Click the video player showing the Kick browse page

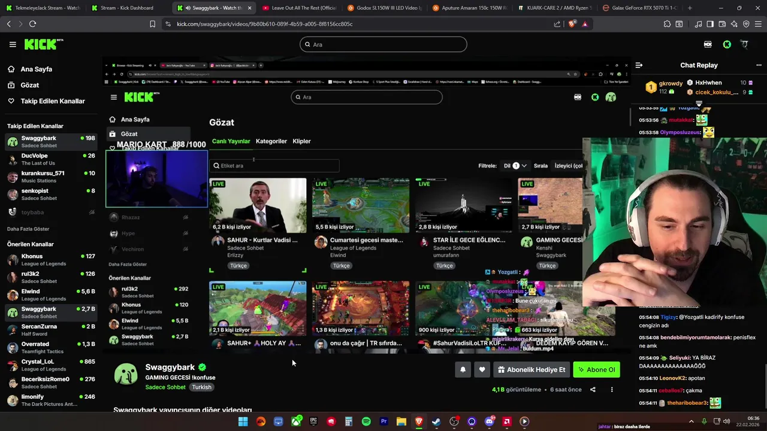366,205
